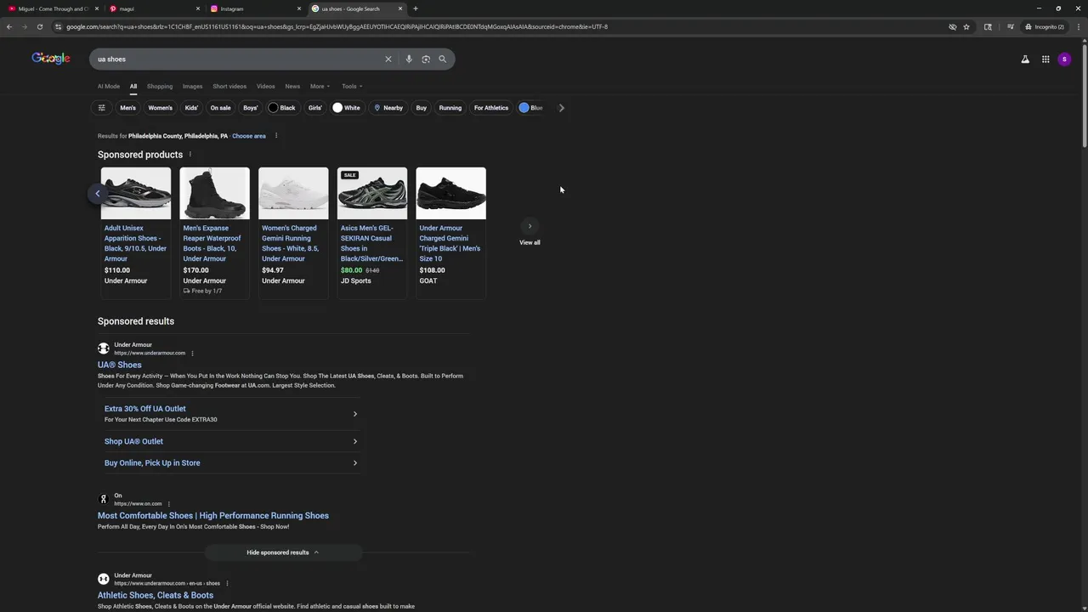1088x612 pixels.
Task: Open the Google account avatar
Action: 1064,59
